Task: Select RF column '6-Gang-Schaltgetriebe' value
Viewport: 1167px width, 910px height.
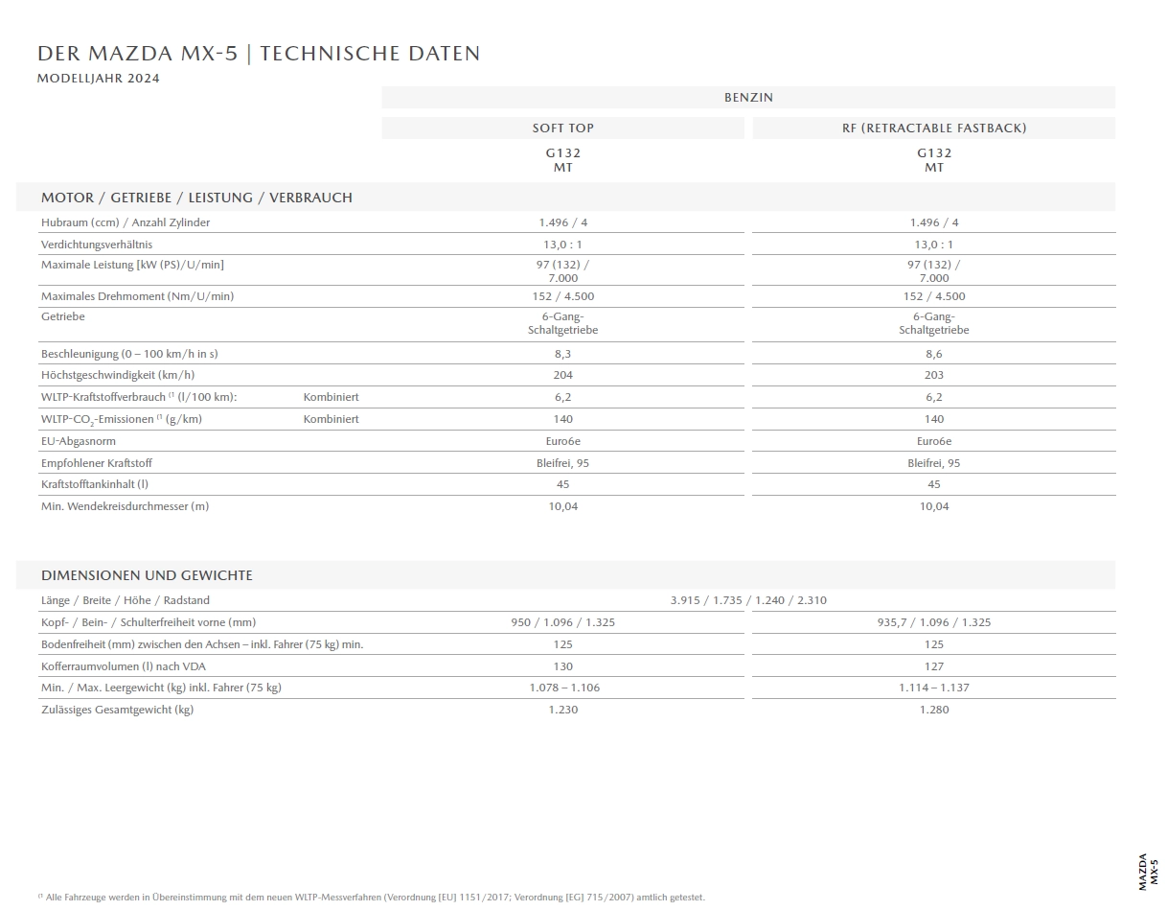Action: [934, 323]
